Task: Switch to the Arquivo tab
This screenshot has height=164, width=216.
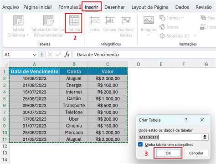Action: point(10,7)
